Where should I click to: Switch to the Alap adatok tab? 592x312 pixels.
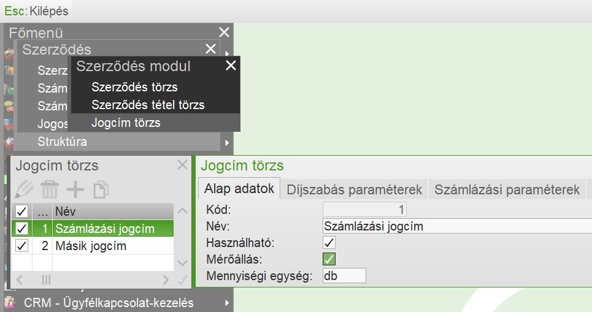click(x=239, y=188)
